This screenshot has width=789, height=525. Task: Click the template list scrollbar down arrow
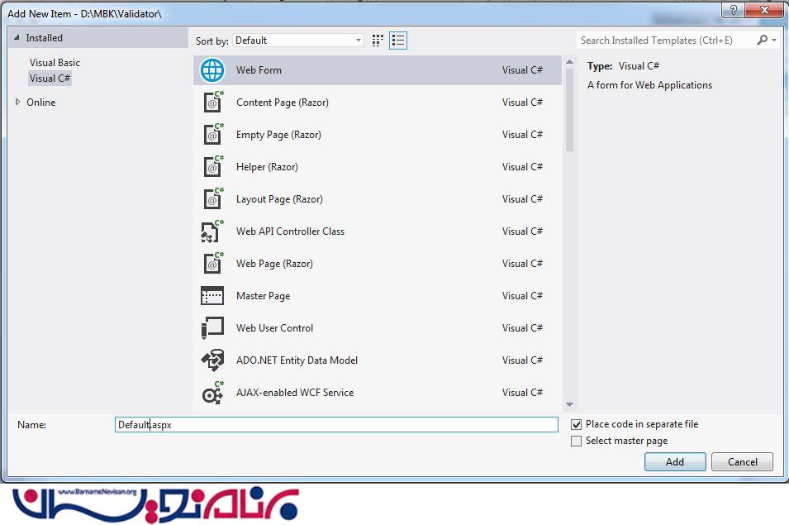coord(569,404)
